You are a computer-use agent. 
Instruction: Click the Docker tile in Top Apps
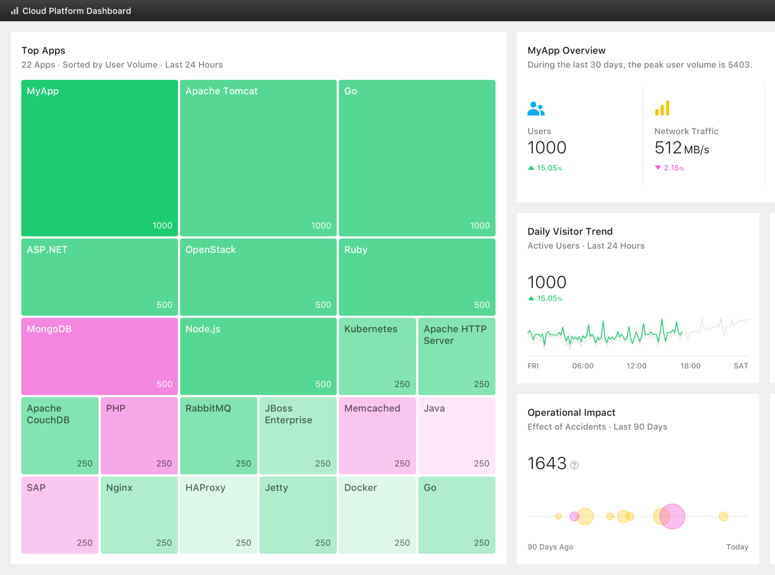click(x=377, y=515)
